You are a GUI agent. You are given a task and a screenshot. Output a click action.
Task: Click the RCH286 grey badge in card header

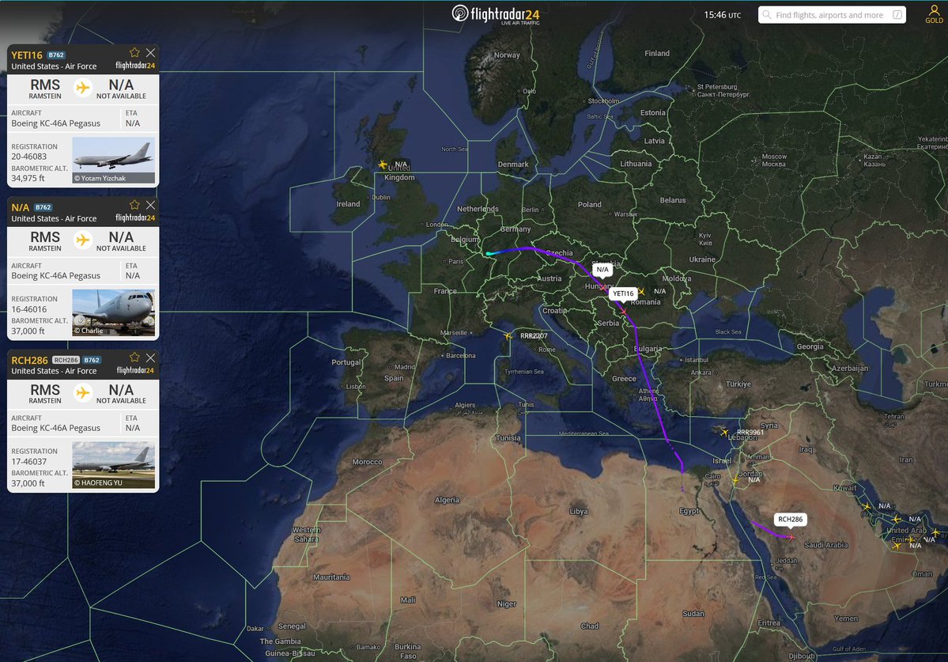coord(66,360)
